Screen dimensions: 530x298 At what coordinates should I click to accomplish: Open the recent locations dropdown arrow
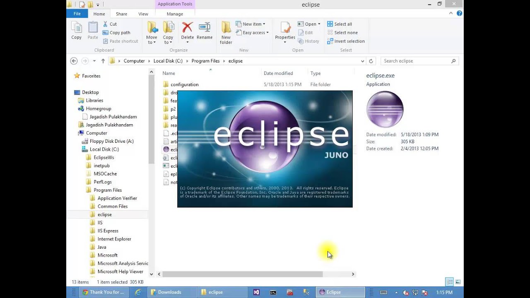[x=94, y=61]
